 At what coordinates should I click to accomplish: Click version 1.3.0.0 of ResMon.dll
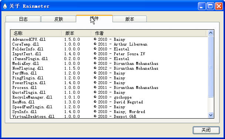(x=72, y=102)
